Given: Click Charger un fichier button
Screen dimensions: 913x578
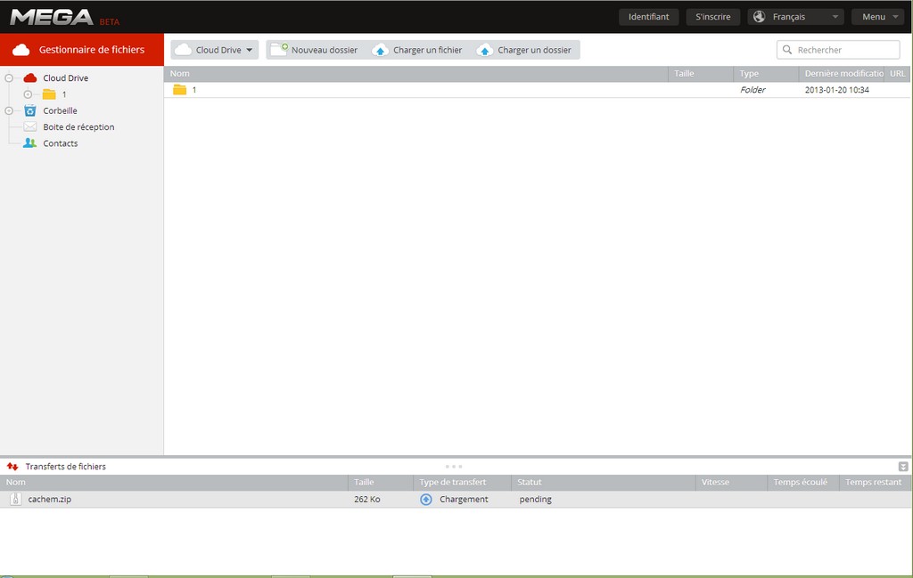Looking at the screenshot, I should (x=417, y=50).
